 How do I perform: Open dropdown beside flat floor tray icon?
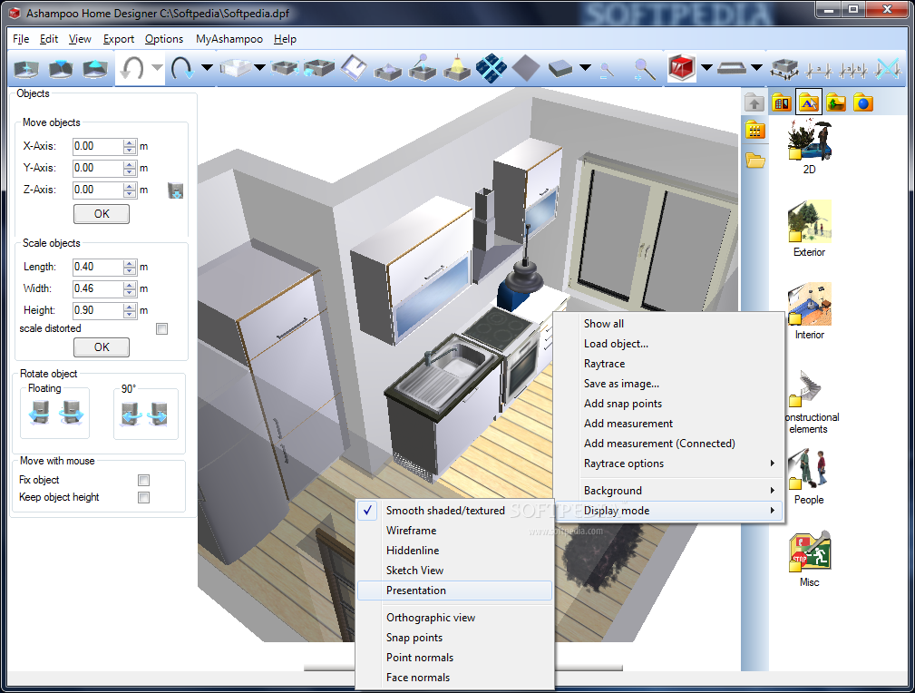(757, 68)
